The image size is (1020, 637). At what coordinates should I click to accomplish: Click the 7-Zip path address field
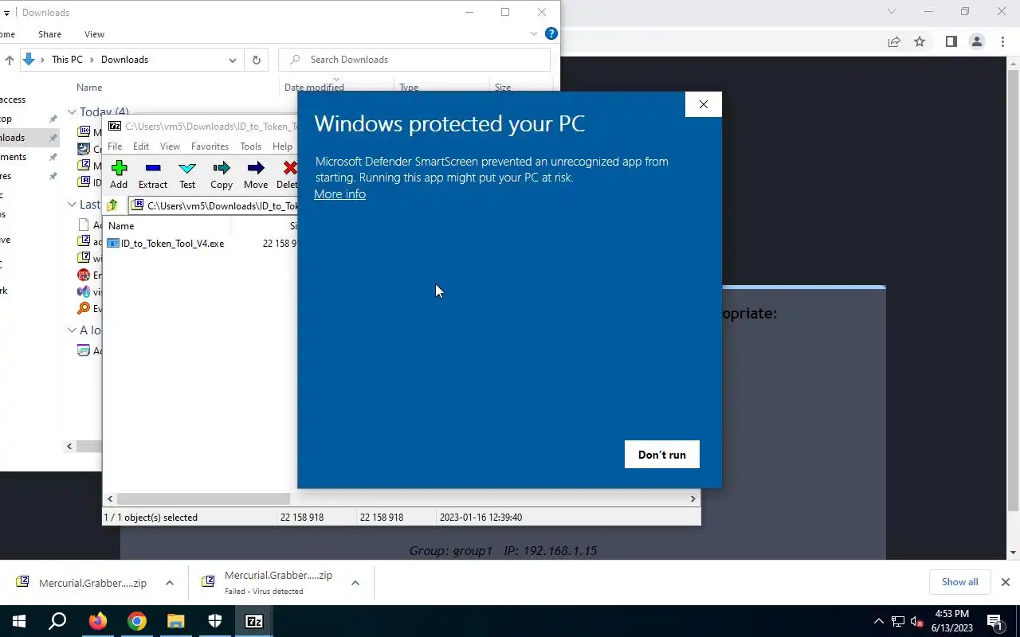214,205
